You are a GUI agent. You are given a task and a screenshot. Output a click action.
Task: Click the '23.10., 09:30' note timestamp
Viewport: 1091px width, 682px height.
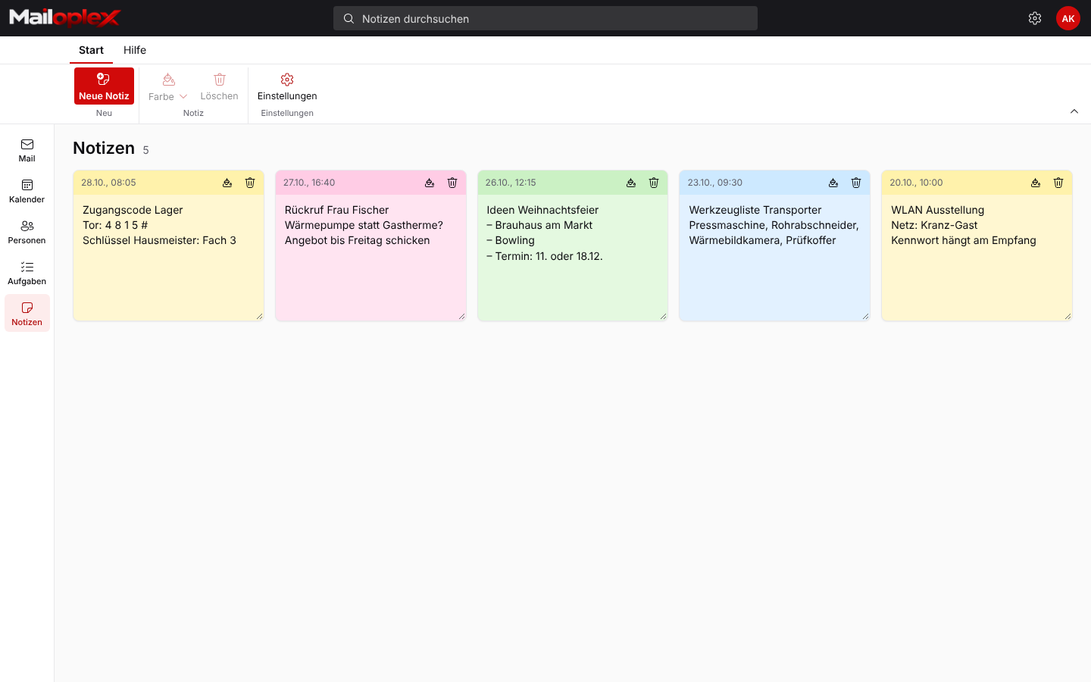715,183
